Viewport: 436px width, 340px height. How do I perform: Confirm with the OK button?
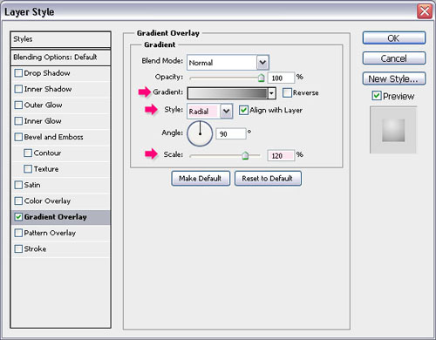[394, 38]
